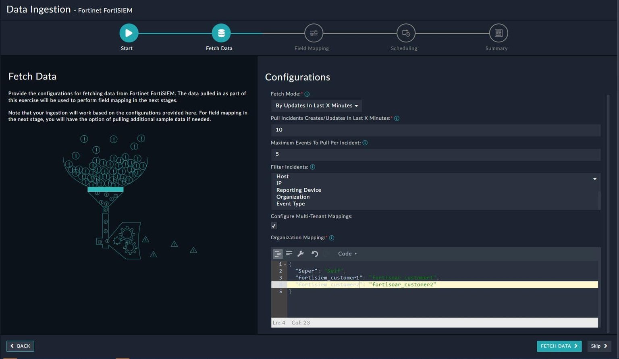Click the Scheduling clock icon in progress bar
The width and height of the screenshot is (619, 359).
(405, 33)
